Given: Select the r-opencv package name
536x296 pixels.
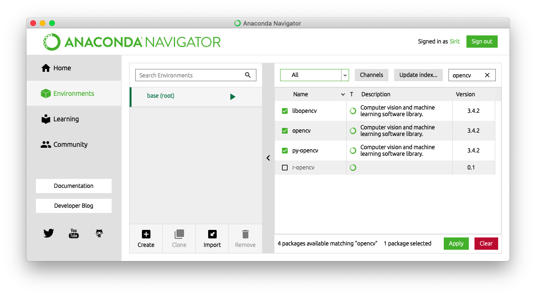Looking at the screenshot, I should point(303,168).
